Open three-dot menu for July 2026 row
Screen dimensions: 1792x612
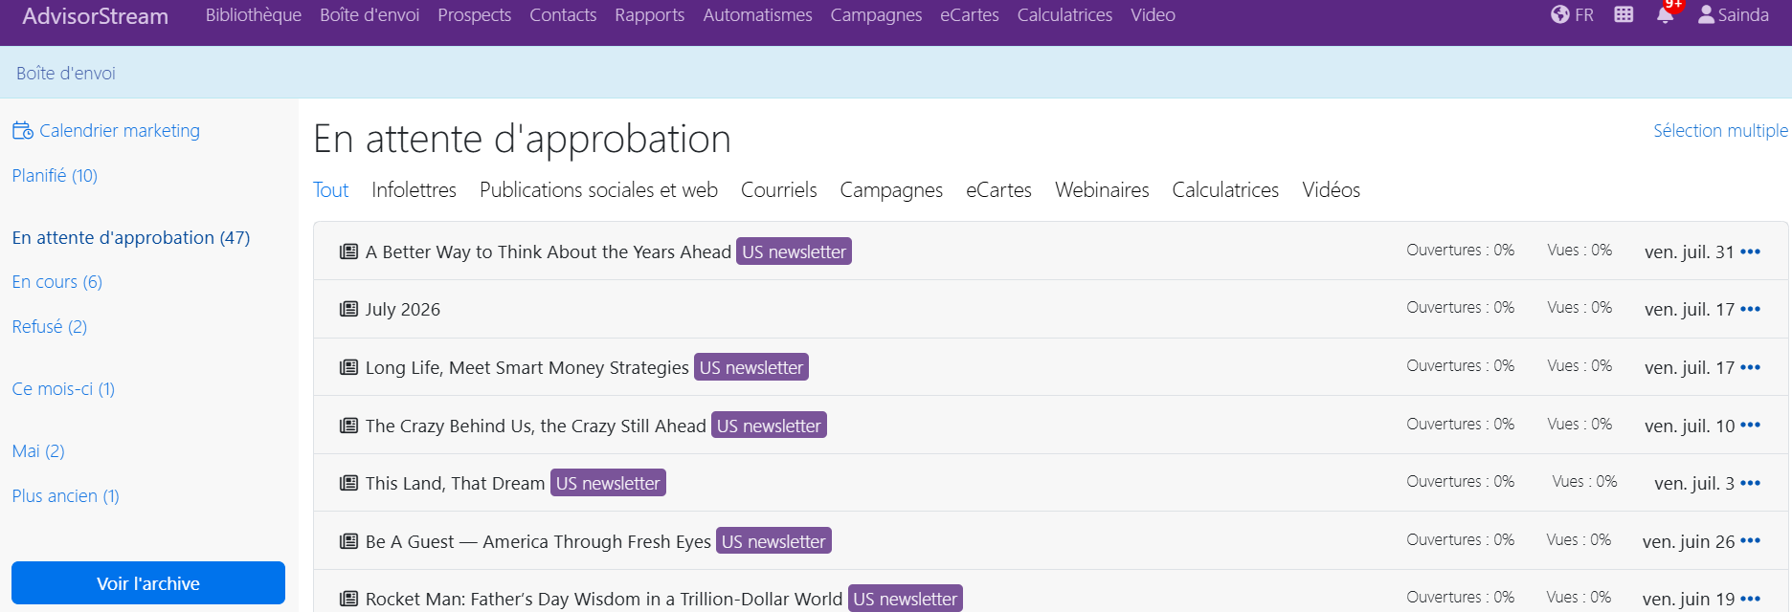(1751, 309)
